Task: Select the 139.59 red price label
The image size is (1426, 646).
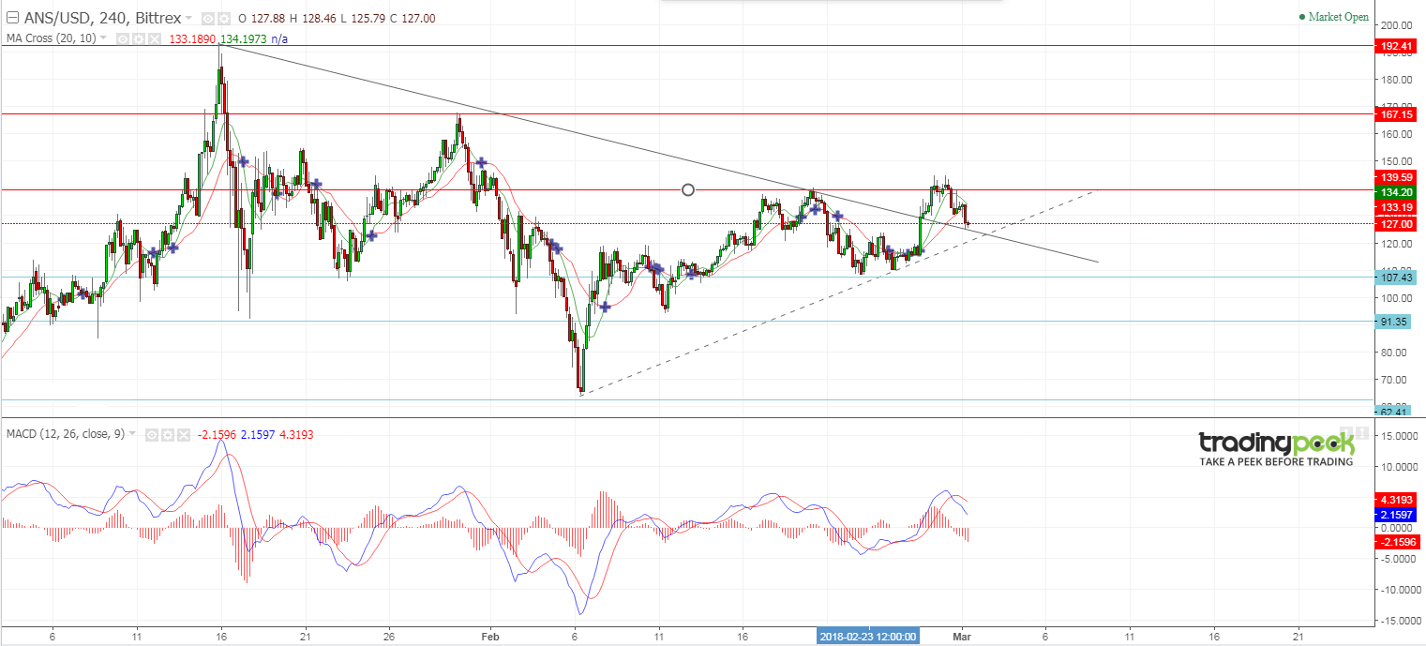Action: point(1396,177)
